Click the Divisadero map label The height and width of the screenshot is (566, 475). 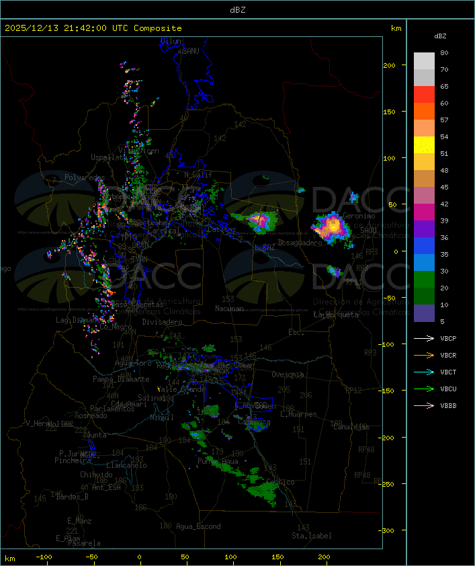tap(162, 321)
